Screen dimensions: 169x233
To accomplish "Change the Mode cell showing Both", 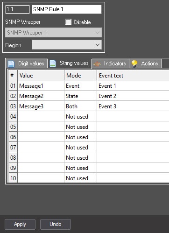I will [80, 106].
